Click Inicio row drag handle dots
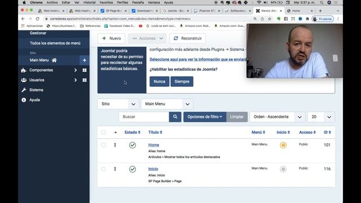Viewport: 361px width, 203px height. coord(115,169)
